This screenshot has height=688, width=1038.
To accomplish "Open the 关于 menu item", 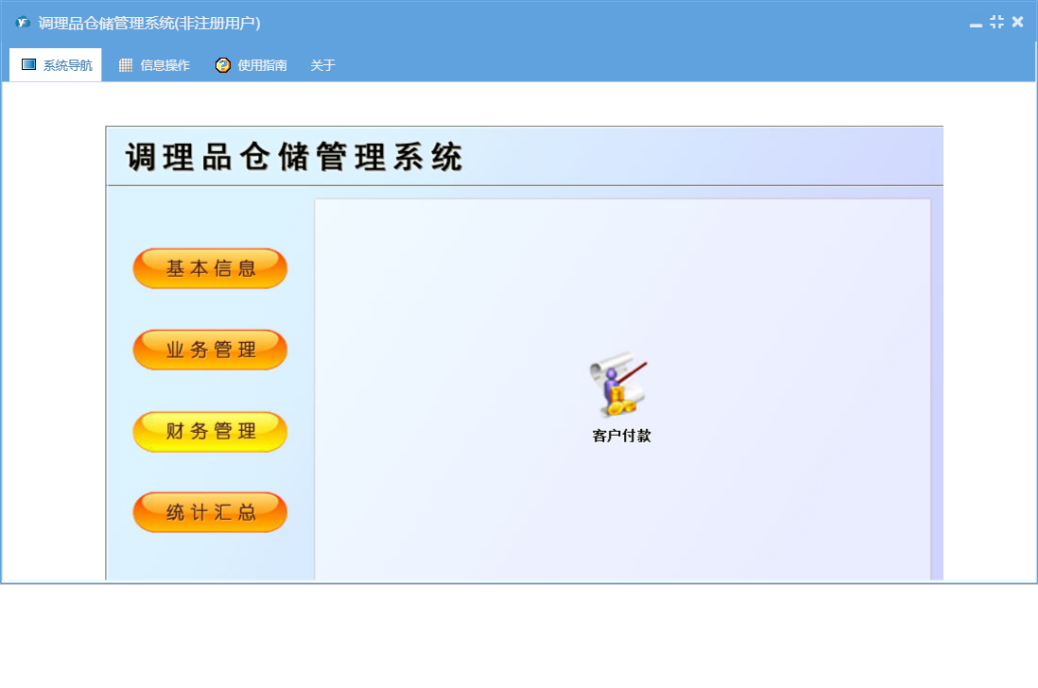I will [x=322, y=65].
